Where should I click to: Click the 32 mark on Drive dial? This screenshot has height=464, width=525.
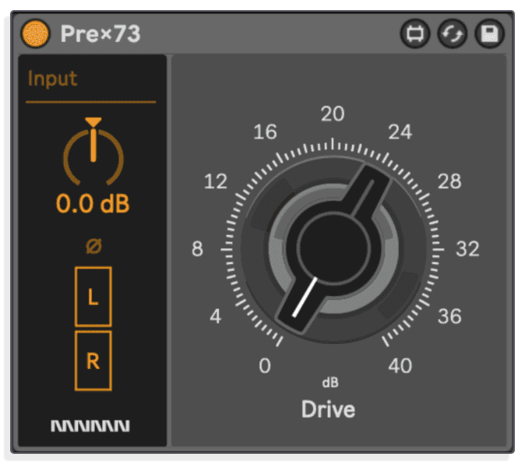(467, 249)
